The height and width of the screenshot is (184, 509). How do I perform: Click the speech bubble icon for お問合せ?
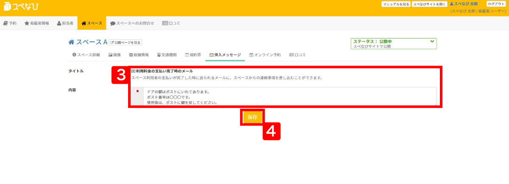point(113,23)
